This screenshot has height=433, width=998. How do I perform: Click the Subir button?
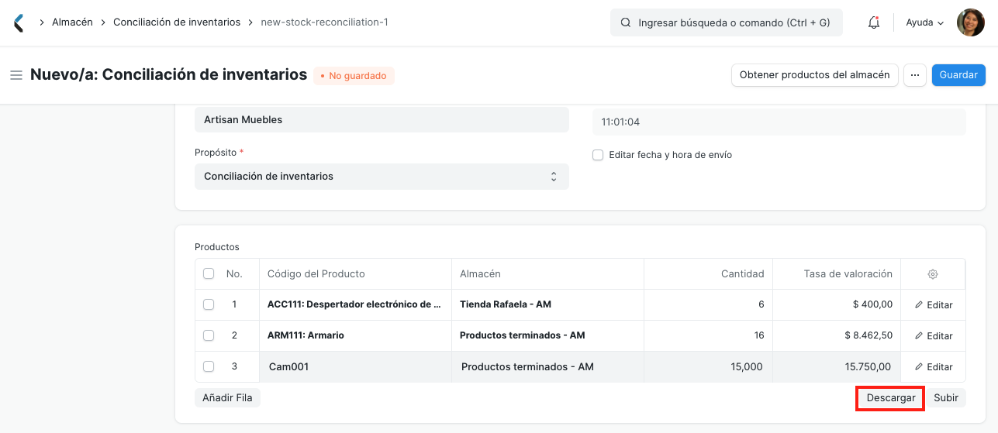946,398
